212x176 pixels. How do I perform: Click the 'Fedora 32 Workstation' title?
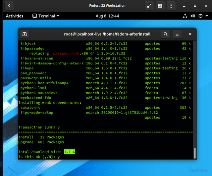pos(107,6)
